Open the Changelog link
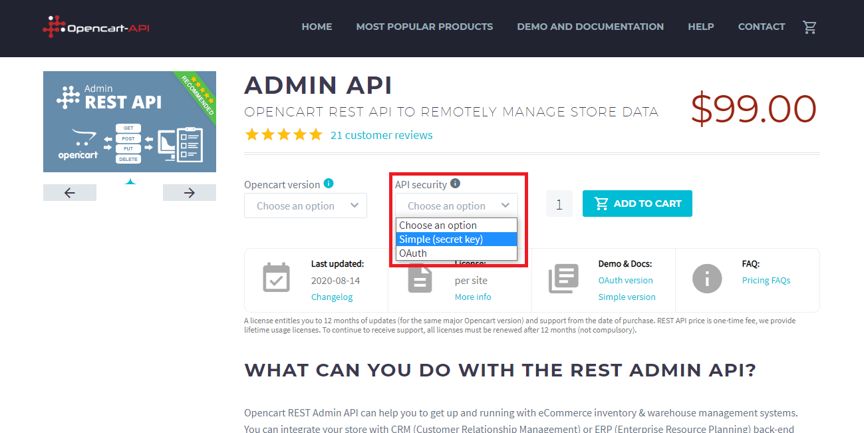 [x=332, y=297]
